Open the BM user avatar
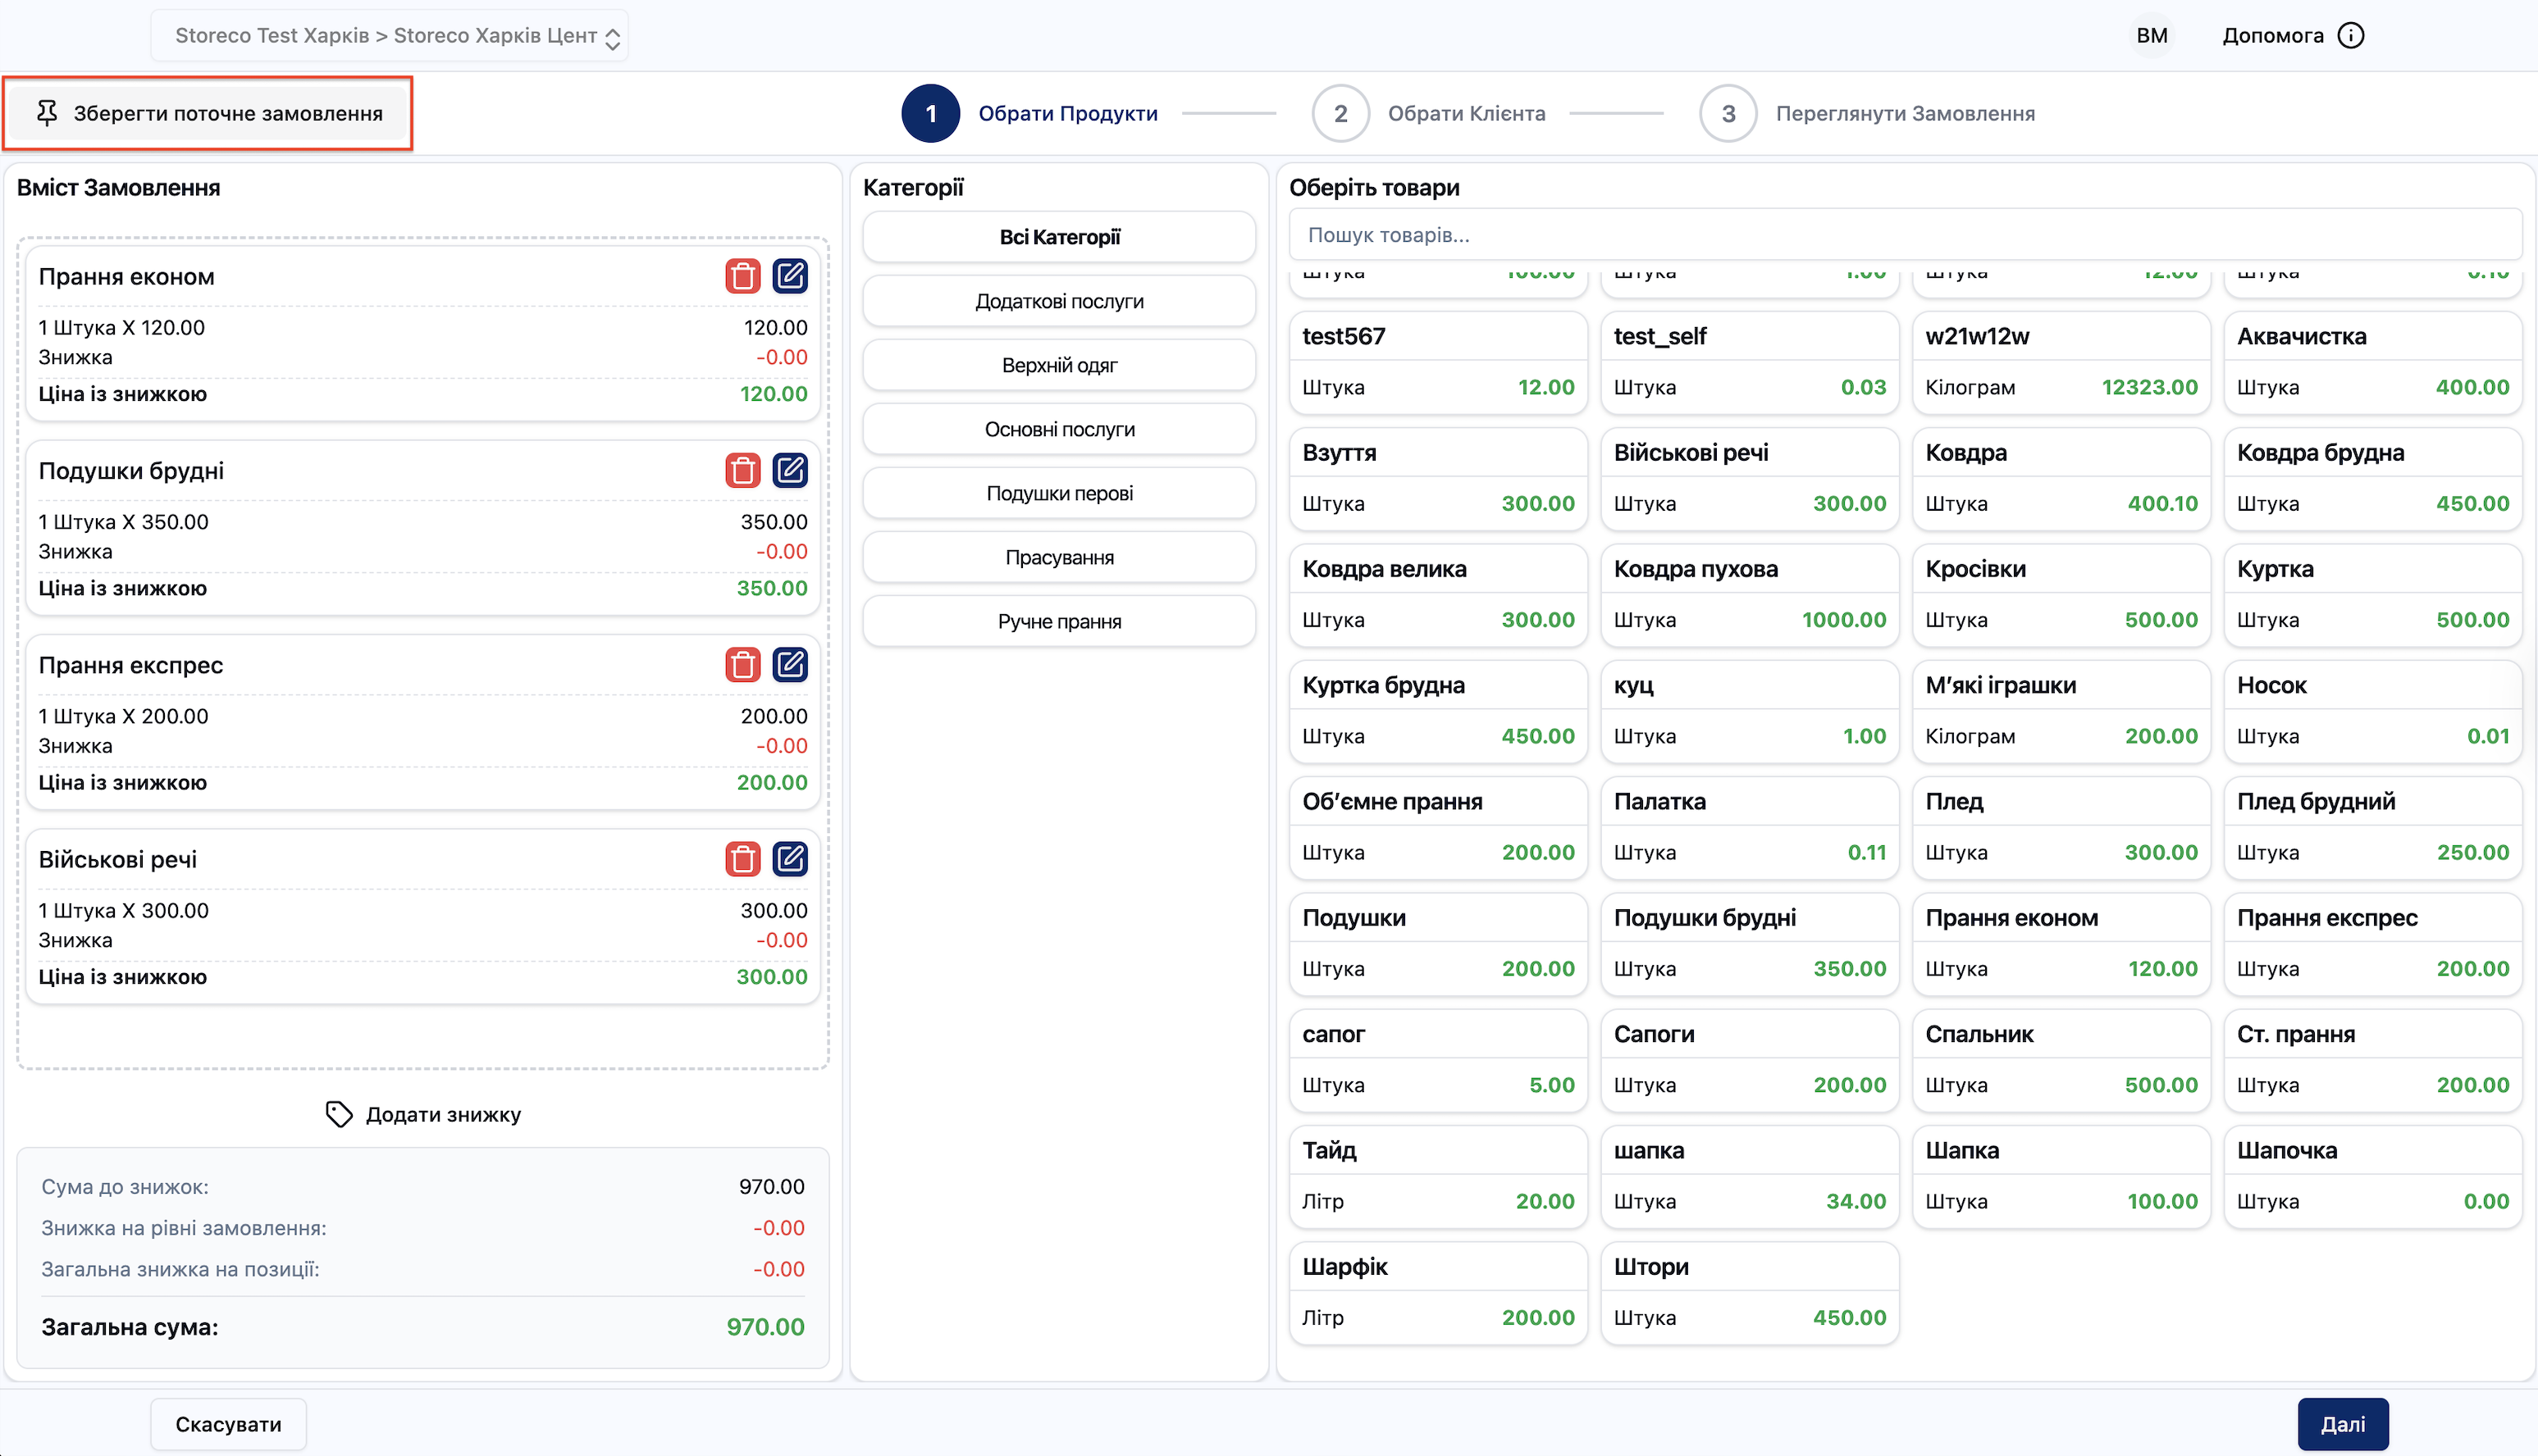 tap(2151, 36)
